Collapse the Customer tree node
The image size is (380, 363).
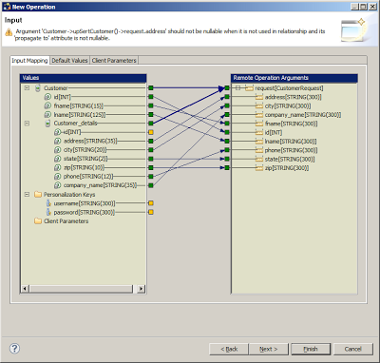(27, 88)
